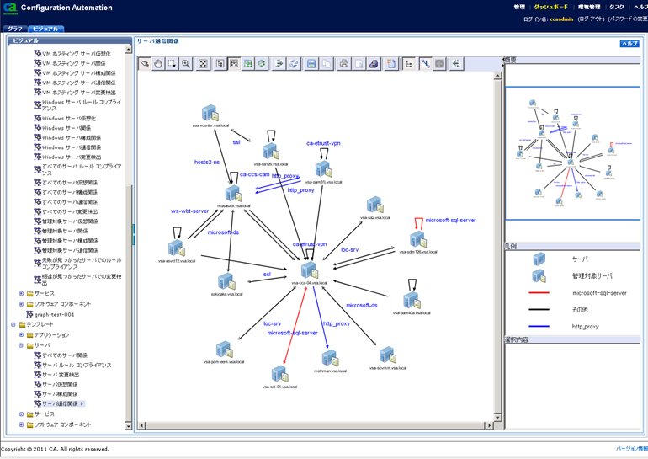Apply the symmetric layout icon
The image size is (648, 459).
(234, 64)
